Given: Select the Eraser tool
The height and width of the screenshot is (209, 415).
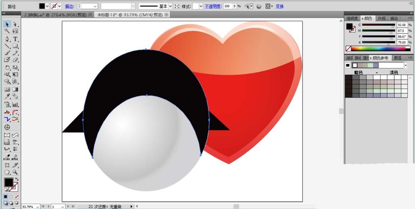Looking at the screenshot, I should click(15, 60).
